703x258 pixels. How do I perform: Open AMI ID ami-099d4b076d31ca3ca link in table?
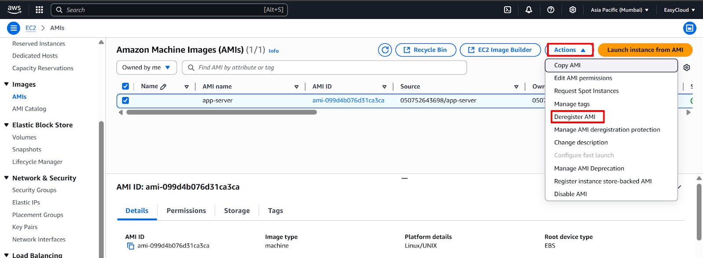coord(348,100)
